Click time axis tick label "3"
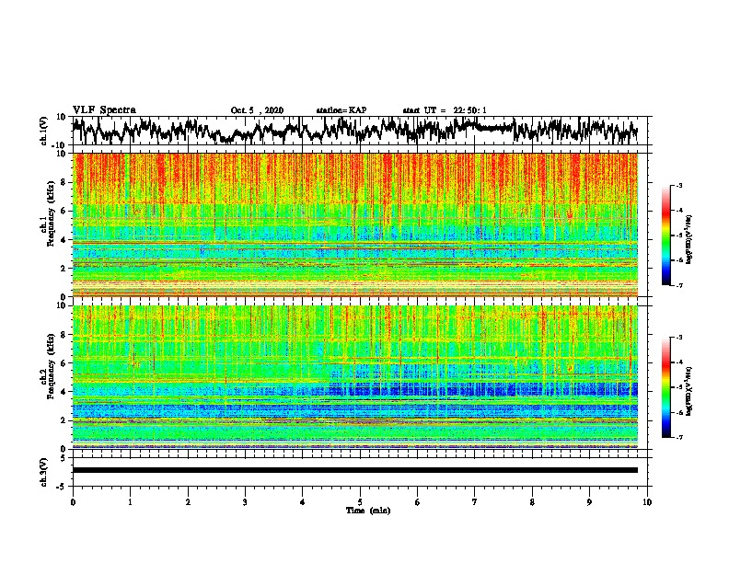This screenshot has height=563, width=729. click(x=245, y=502)
